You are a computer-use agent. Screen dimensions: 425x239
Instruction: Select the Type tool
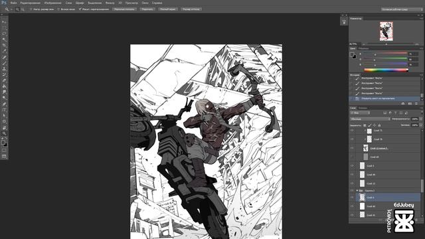(x=4, y=110)
